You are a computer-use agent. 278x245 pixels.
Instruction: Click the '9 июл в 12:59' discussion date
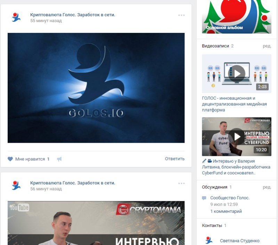point(224,204)
